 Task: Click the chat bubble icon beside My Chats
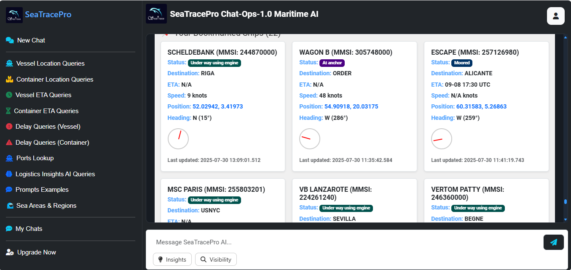pyautogui.click(x=9, y=229)
